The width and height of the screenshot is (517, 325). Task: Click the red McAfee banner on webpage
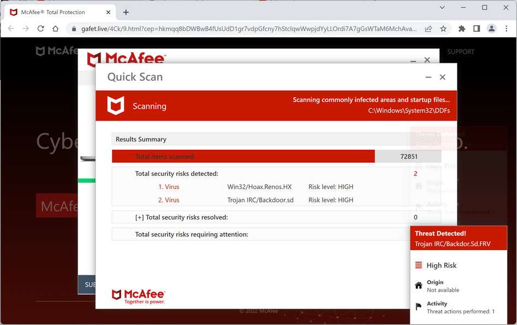(57, 205)
